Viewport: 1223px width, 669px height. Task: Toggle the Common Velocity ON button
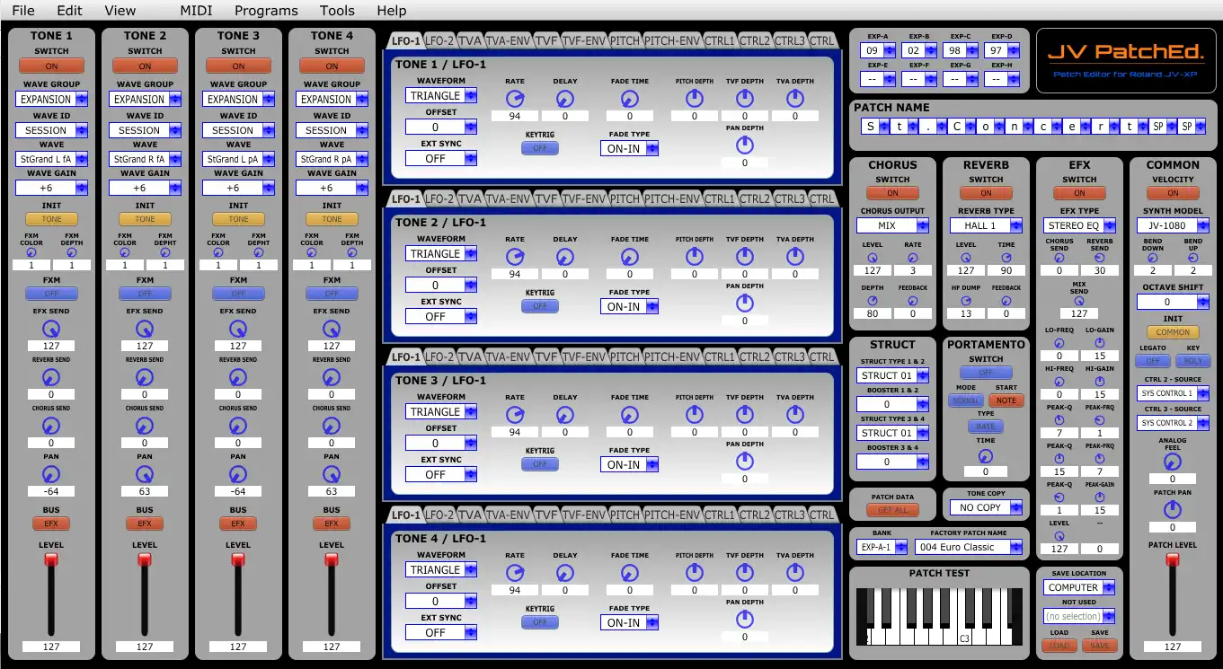(x=1173, y=193)
